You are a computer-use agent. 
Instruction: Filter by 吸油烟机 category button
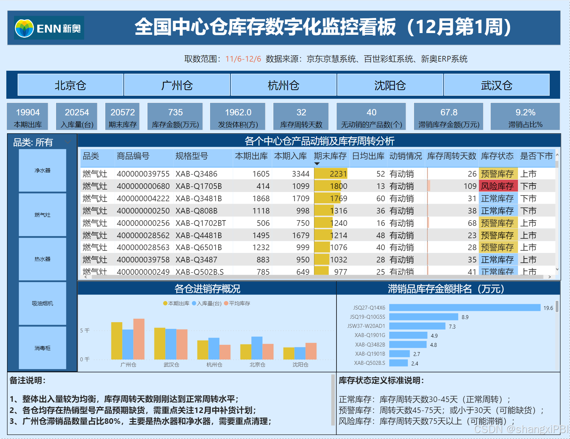43,303
